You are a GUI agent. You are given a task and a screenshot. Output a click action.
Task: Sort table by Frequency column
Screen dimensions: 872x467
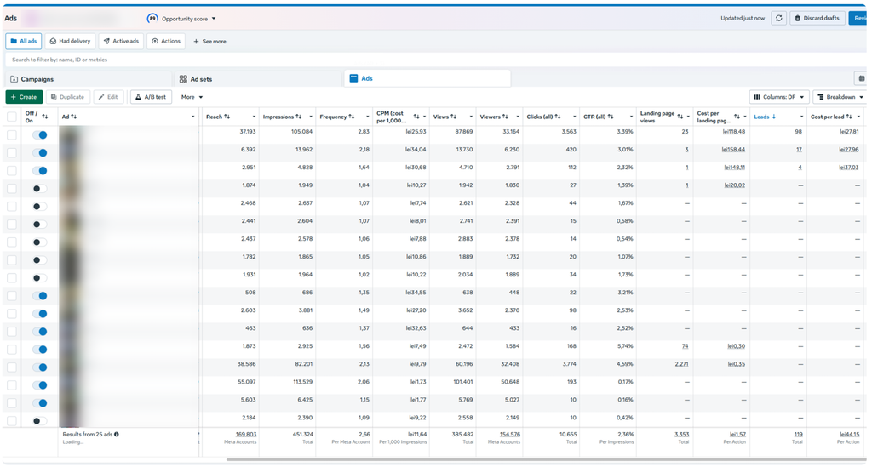352,117
